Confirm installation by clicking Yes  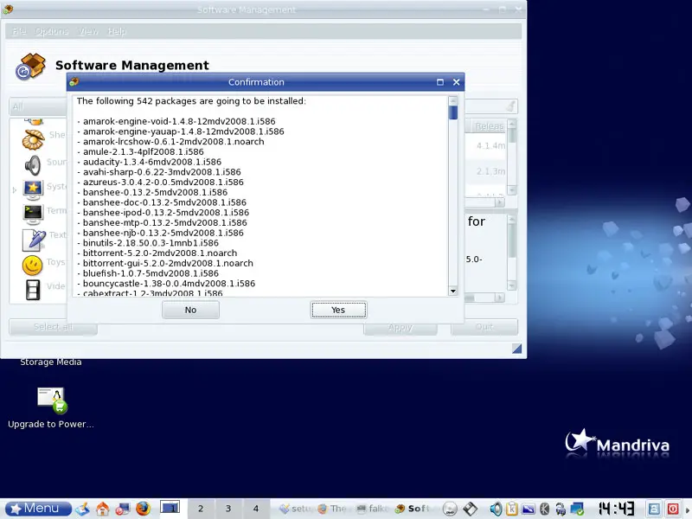[338, 310]
